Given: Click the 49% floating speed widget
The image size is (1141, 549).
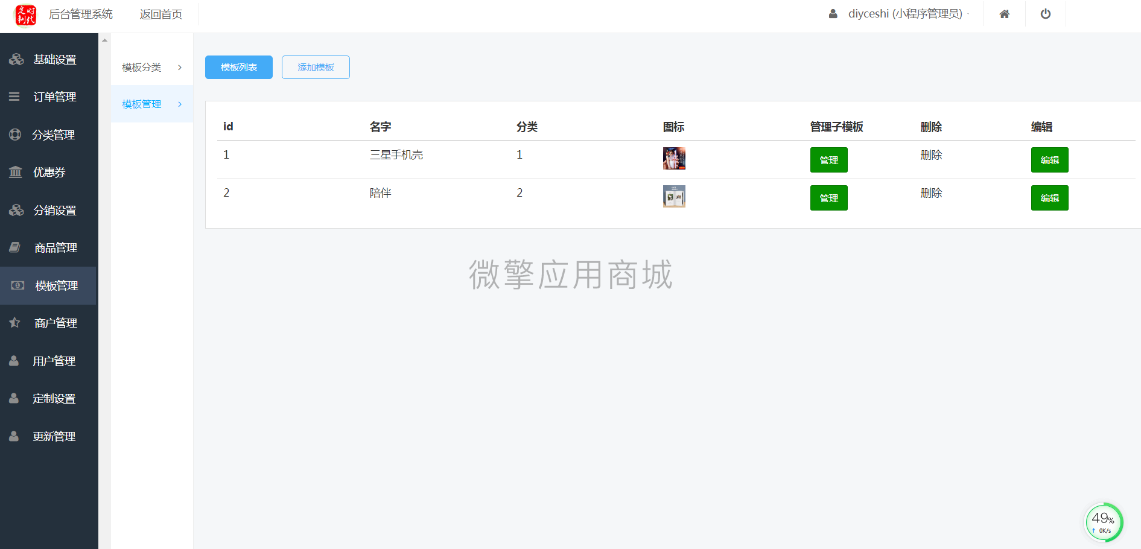Looking at the screenshot, I should pyautogui.click(x=1104, y=522).
